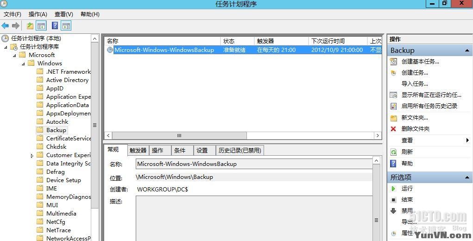Click the 运行 action link
Screen dimensions: 473x241
coord(407,189)
